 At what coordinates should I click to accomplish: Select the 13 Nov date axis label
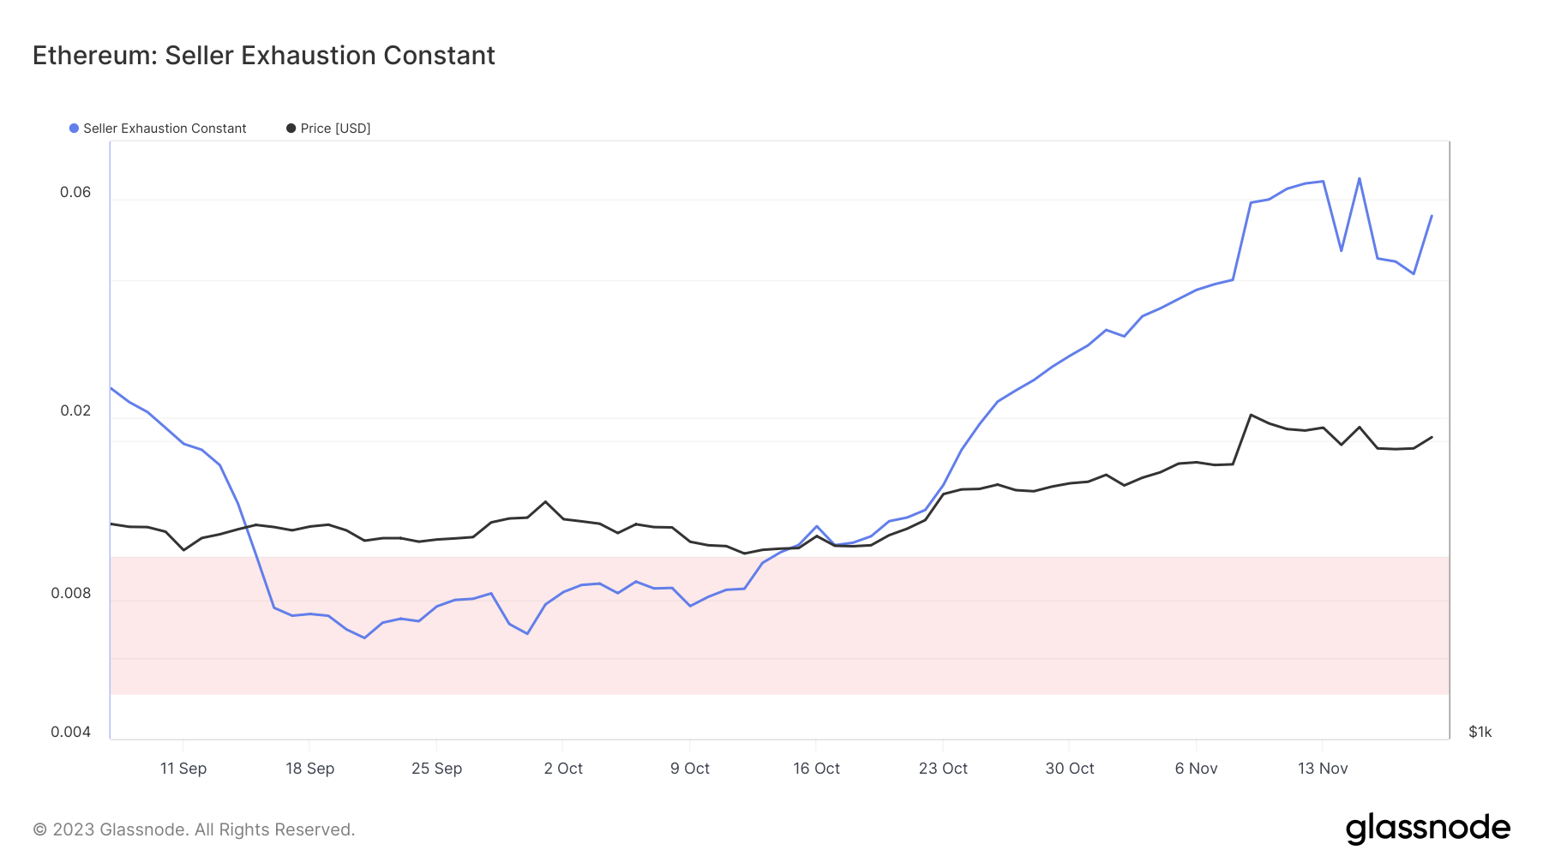coord(1323,769)
